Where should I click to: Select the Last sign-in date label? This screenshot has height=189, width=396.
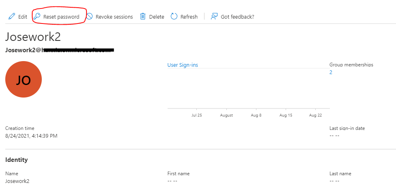point(347,128)
